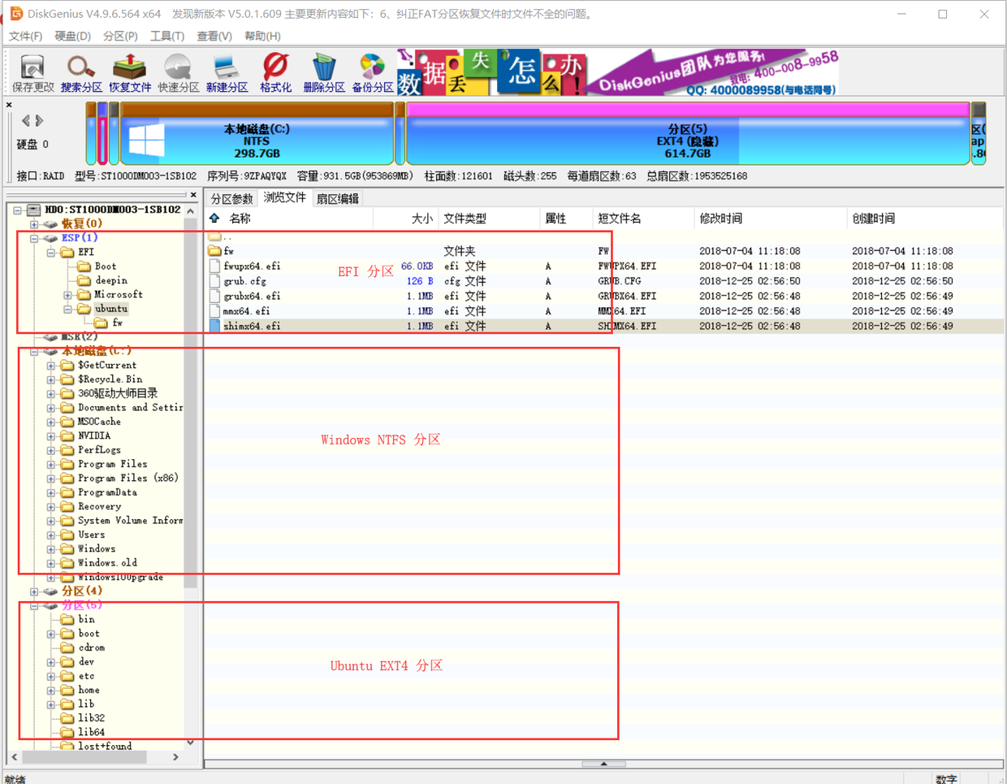Expand the Microsoft folder node

(x=68, y=295)
